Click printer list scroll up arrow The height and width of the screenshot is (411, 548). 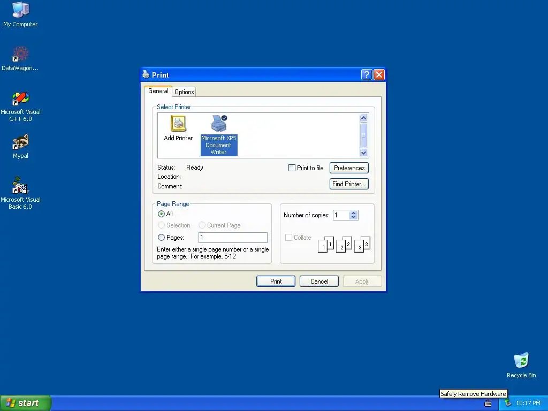pos(363,118)
